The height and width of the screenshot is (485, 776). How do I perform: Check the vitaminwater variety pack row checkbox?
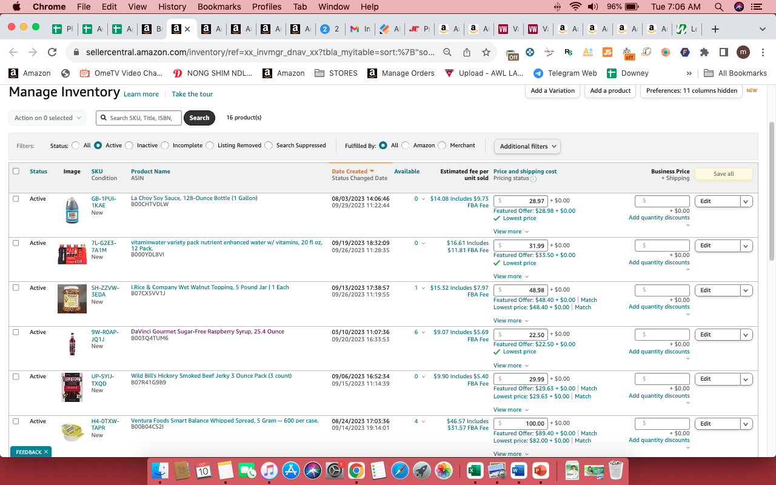[16, 243]
